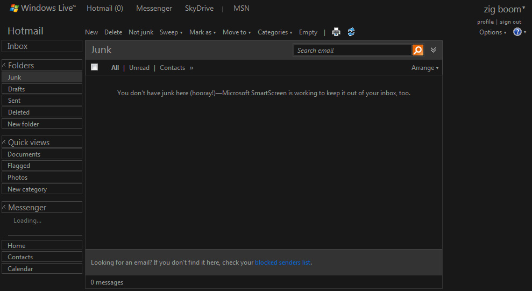Empty the Junk folder
This screenshot has width=532, height=291.
[308, 32]
